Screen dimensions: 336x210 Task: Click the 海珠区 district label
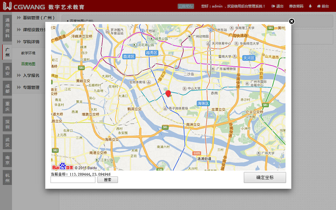pos(203,103)
